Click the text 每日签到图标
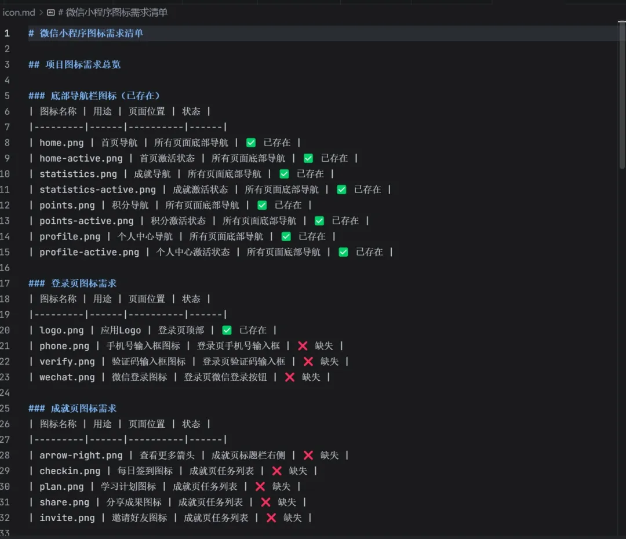This screenshot has width=626, height=539. pos(145,471)
